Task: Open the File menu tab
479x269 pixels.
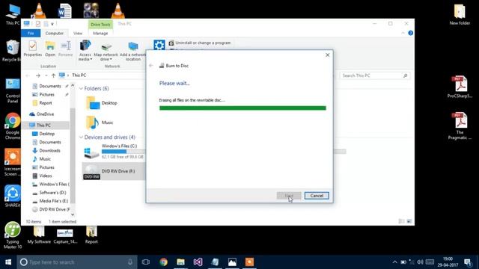Action: tap(31, 33)
